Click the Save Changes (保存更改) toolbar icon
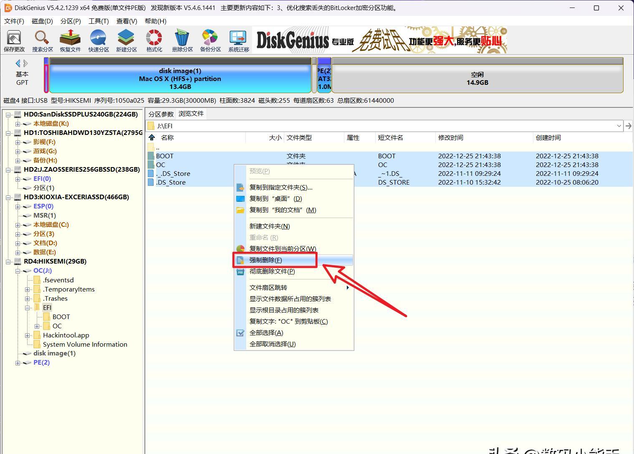This screenshot has height=454, width=634. 14,41
